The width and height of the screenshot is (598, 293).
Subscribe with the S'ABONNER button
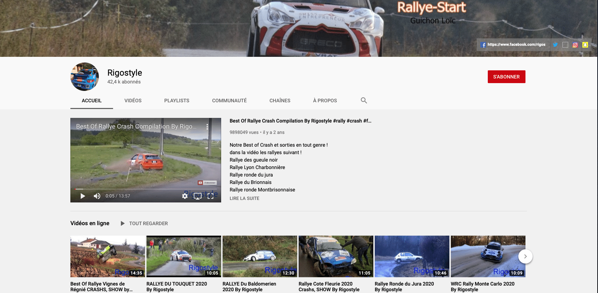506,77
